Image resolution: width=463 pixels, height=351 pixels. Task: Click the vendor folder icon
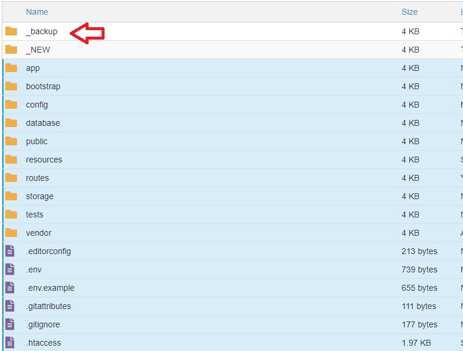tap(11, 233)
